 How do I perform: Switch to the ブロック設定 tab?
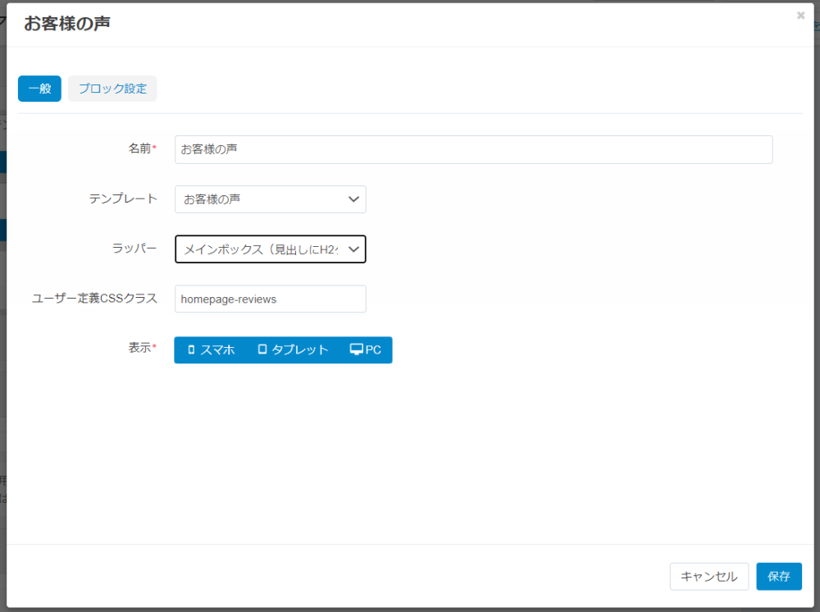pos(112,89)
